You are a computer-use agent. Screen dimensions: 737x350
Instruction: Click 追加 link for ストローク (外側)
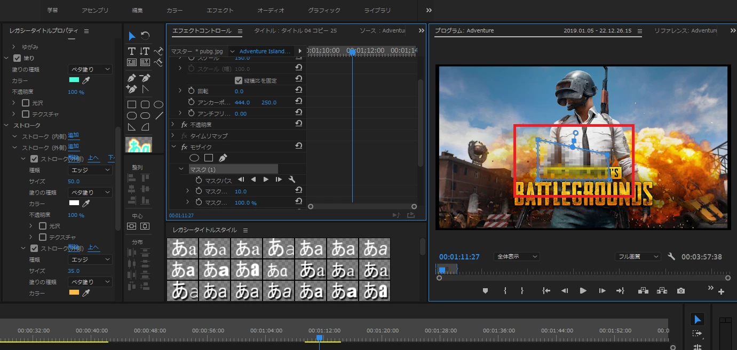pos(73,146)
